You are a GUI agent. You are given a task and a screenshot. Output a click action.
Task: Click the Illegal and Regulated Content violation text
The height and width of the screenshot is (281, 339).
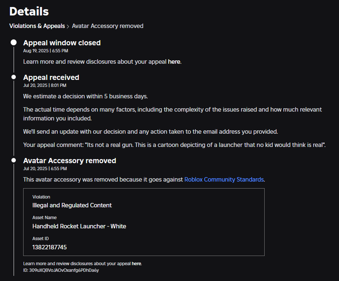click(72, 205)
